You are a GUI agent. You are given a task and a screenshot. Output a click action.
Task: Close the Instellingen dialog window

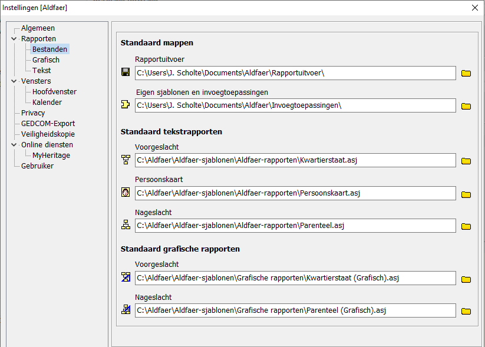475,8
